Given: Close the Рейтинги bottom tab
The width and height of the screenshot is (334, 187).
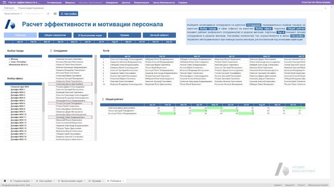Looking at the screenshot, I should pyautogui.click(x=123, y=181).
